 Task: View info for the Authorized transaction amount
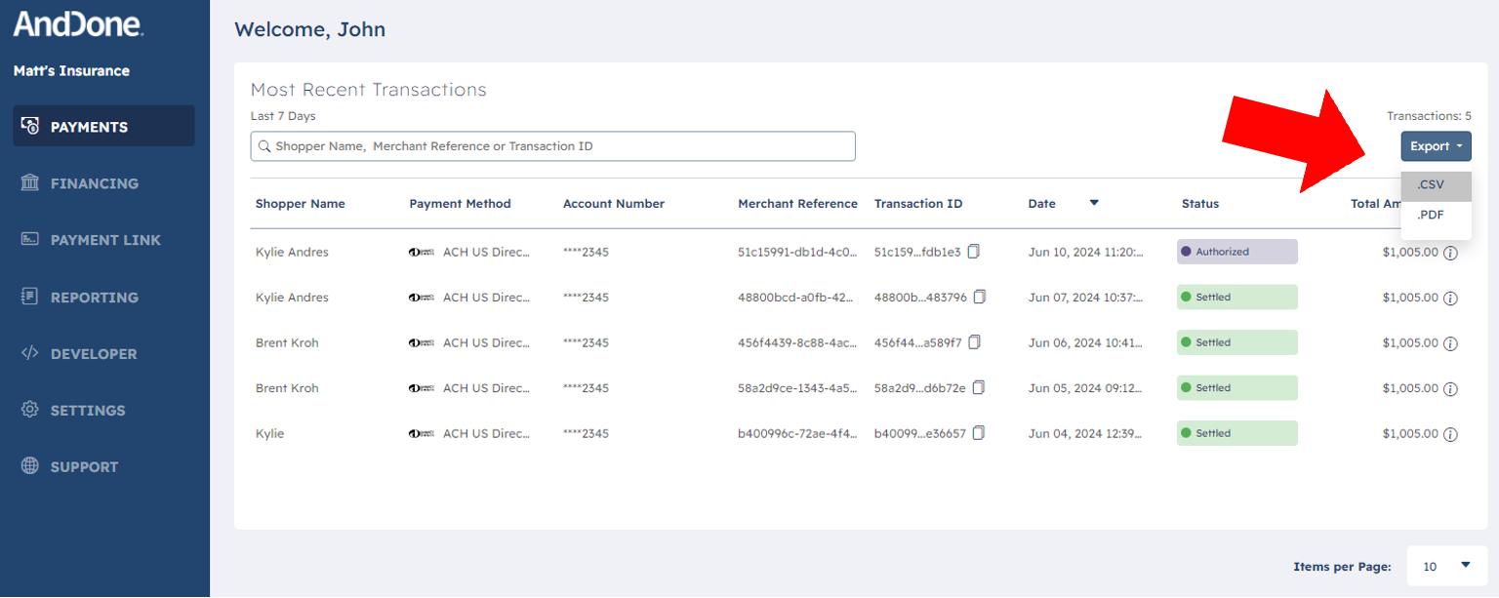(1451, 253)
